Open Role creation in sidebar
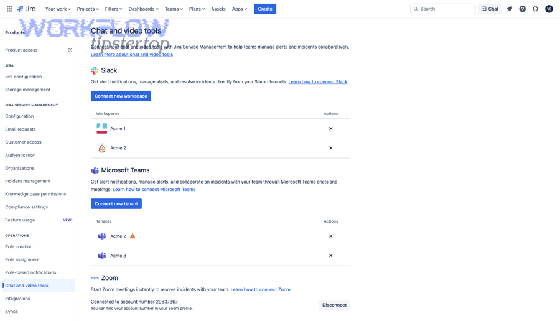The width and height of the screenshot is (560, 321). coord(19,246)
